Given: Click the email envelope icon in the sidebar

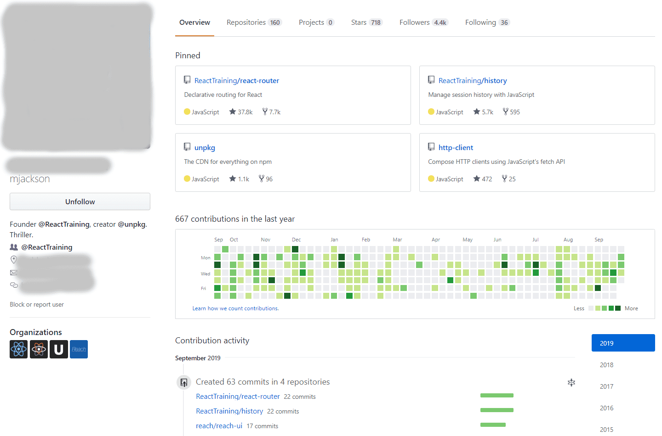Looking at the screenshot, I should (x=14, y=273).
